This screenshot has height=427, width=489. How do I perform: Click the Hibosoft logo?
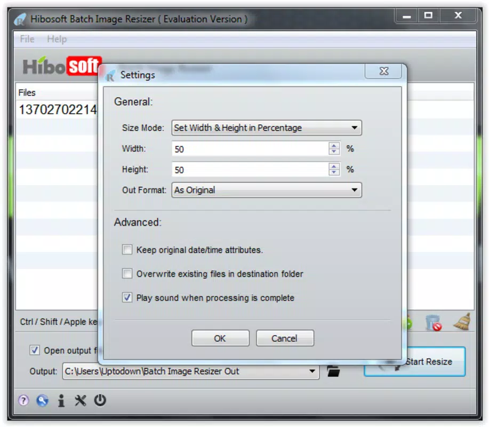coord(61,66)
